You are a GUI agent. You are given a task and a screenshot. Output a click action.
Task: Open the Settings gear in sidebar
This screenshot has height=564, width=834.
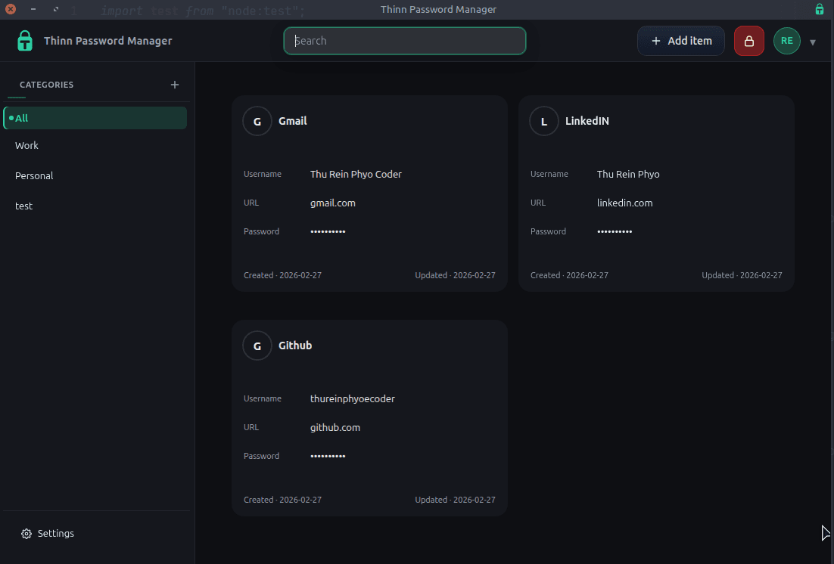[27, 533]
